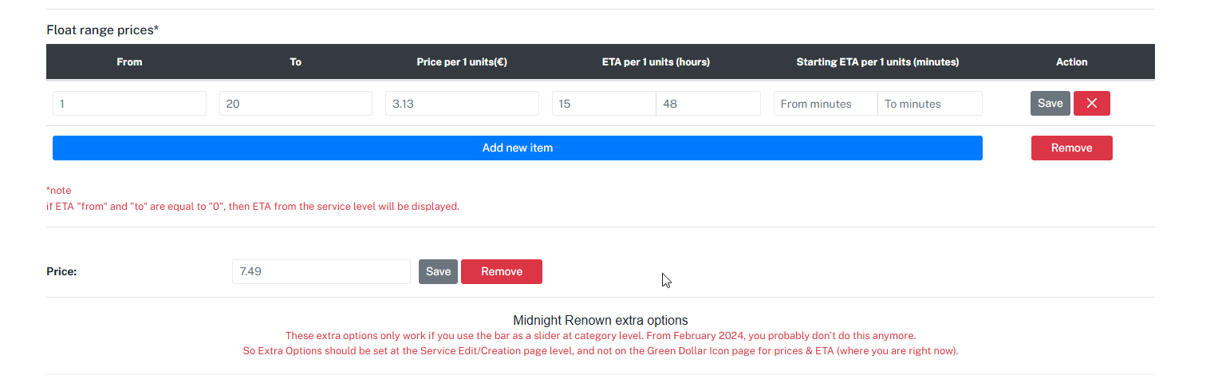Select the ETA hours field showing 48
Viewport: 1214px width, 375px height.
[708, 104]
